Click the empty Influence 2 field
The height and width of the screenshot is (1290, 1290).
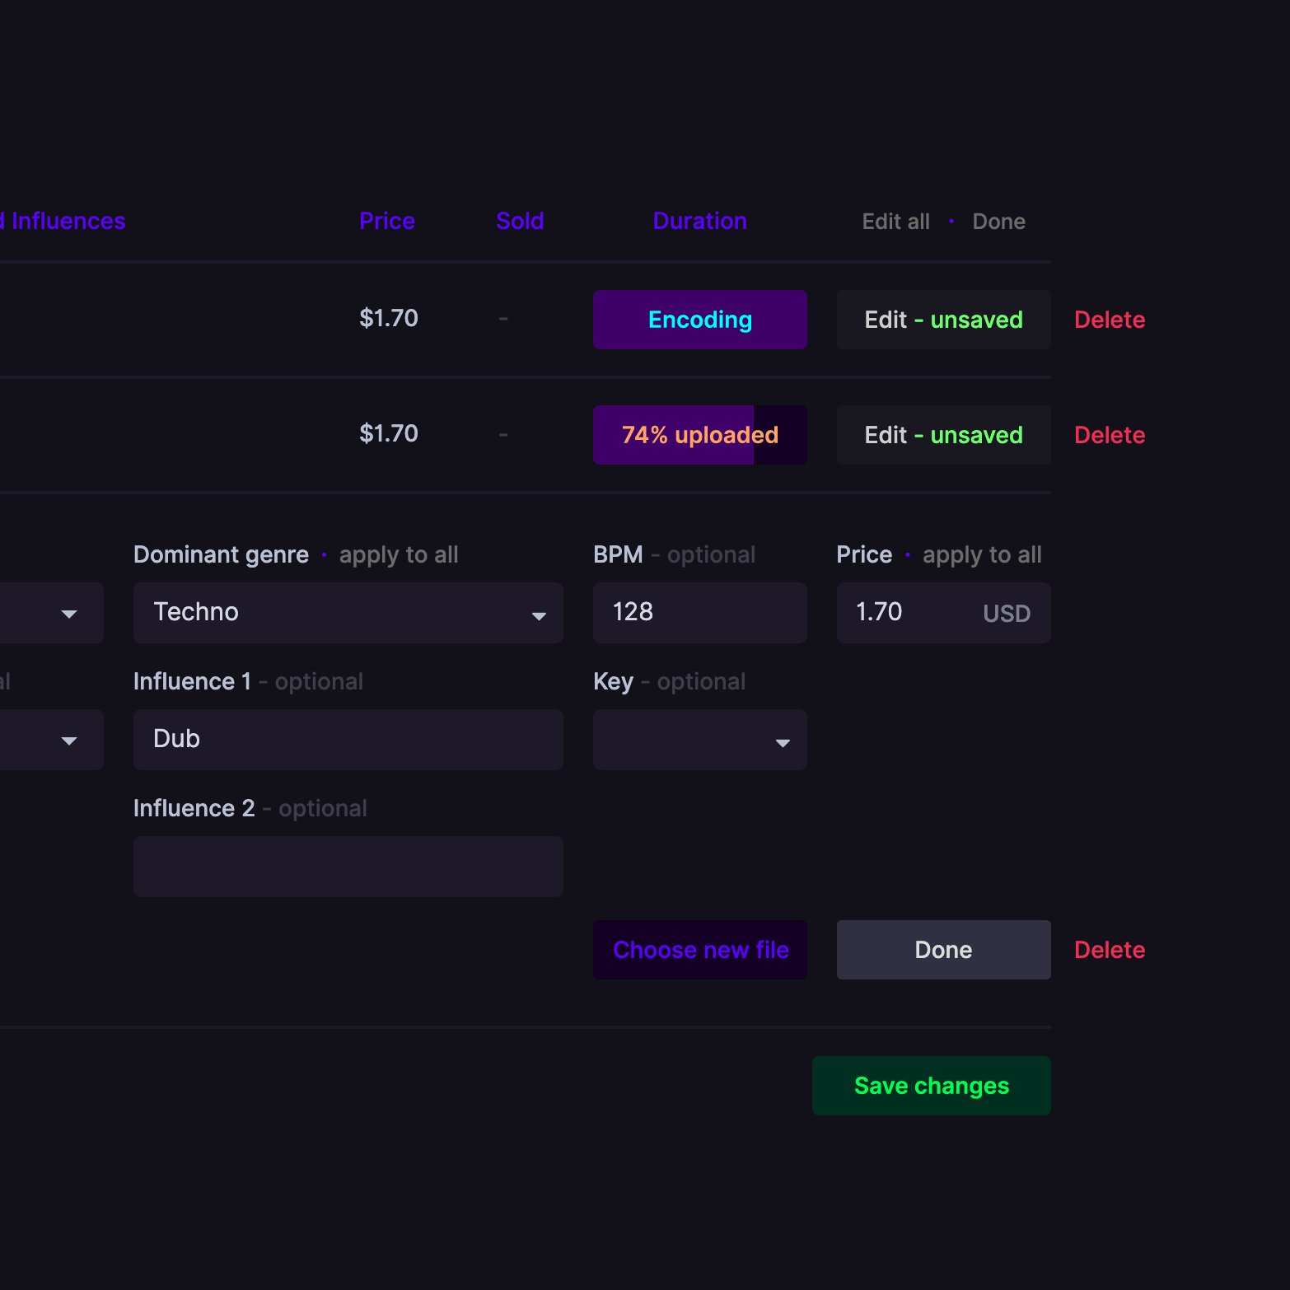(348, 867)
